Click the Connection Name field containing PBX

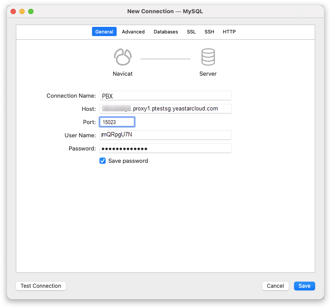click(x=165, y=96)
